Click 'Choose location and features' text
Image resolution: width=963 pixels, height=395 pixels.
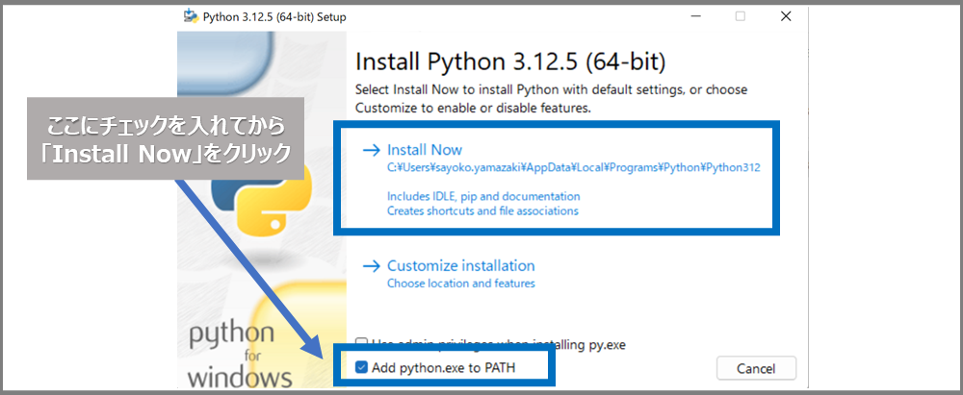[x=460, y=284]
